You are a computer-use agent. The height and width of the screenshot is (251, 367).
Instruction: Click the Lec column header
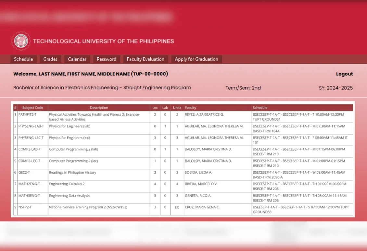[x=155, y=108]
